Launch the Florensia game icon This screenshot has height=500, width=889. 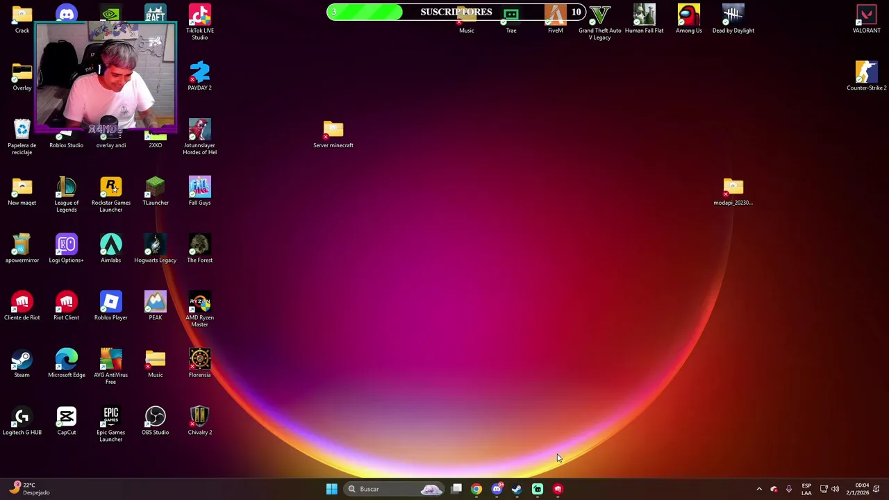tap(199, 363)
